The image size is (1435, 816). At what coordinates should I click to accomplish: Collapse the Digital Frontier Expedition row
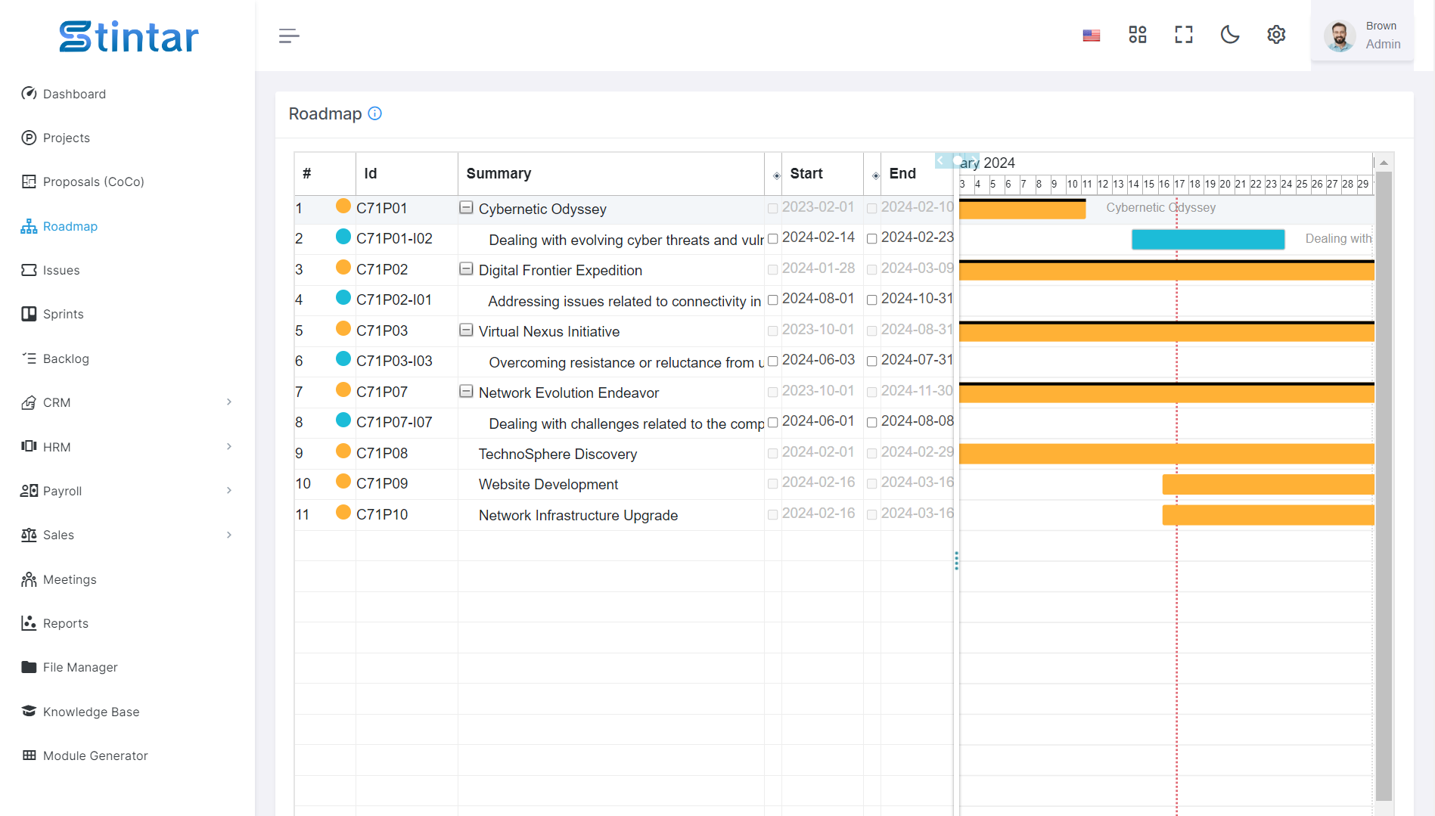click(467, 268)
